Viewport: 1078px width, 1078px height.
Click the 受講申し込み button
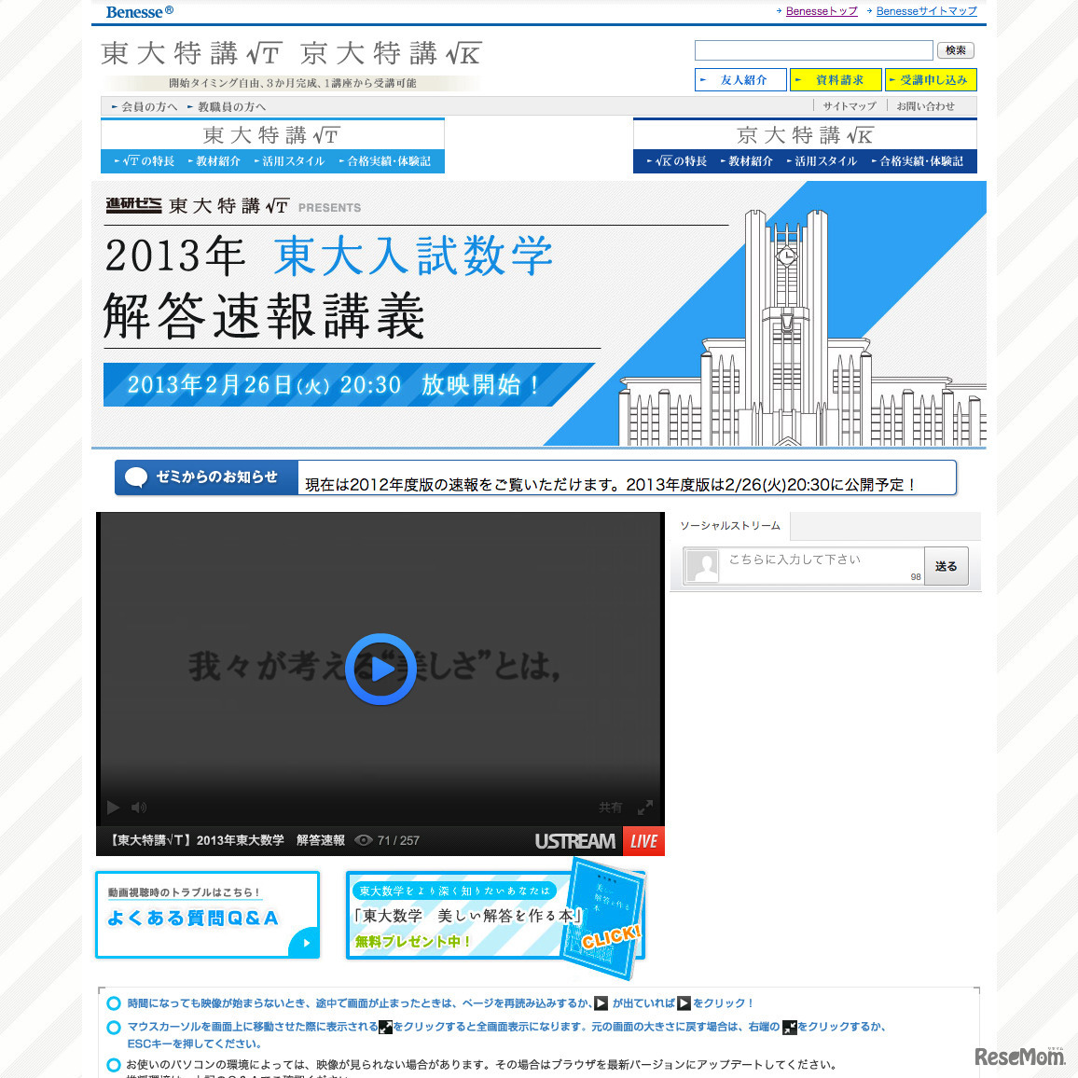coord(931,79)
